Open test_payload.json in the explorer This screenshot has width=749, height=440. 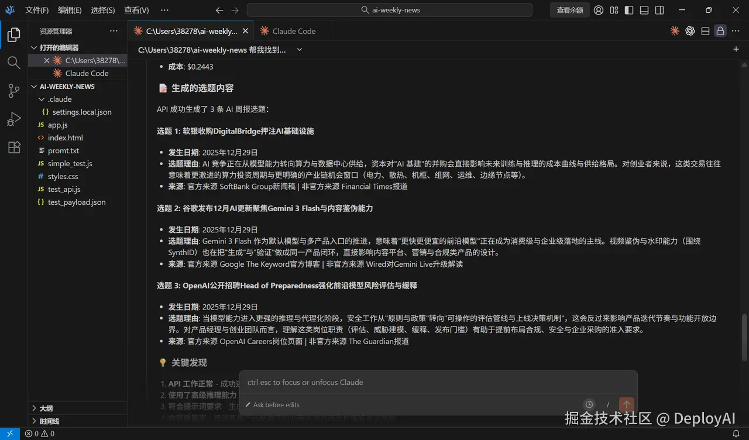pyautogui.click(x=77, y=202)
